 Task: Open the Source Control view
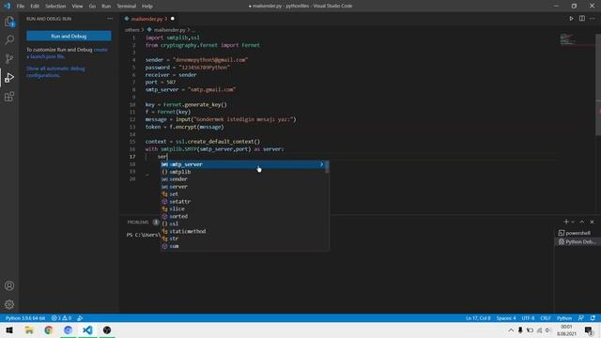9,58
